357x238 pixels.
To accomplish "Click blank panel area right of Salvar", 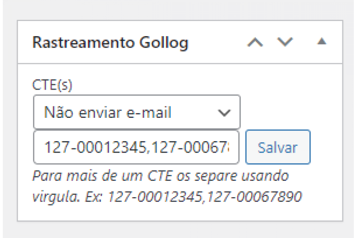I will pos(326,147).
